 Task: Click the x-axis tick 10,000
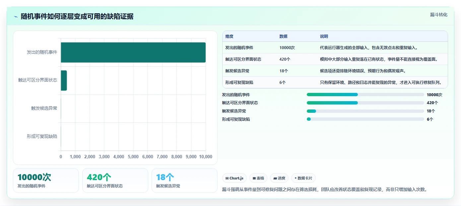[205, 157]
